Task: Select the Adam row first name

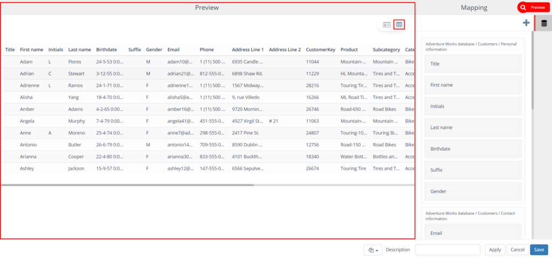Action: [26, 62]
